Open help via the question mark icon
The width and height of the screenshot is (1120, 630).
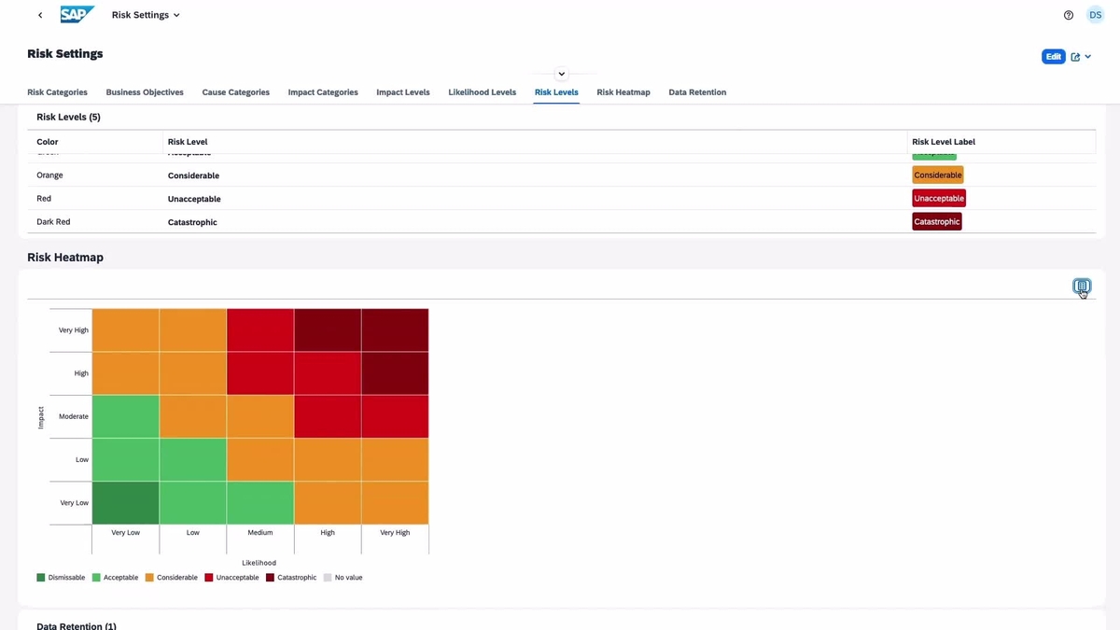click(1068, 15)
